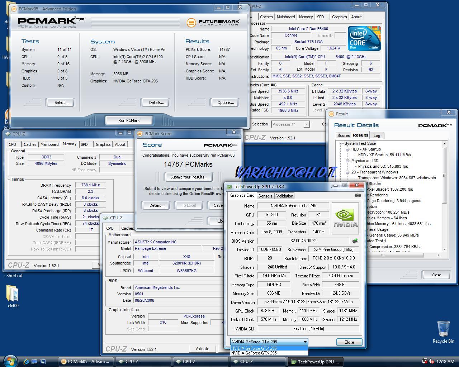The image size is (459, 367).
Task: Switch to PCMark05 taskbar button
Action: point(86,362)
